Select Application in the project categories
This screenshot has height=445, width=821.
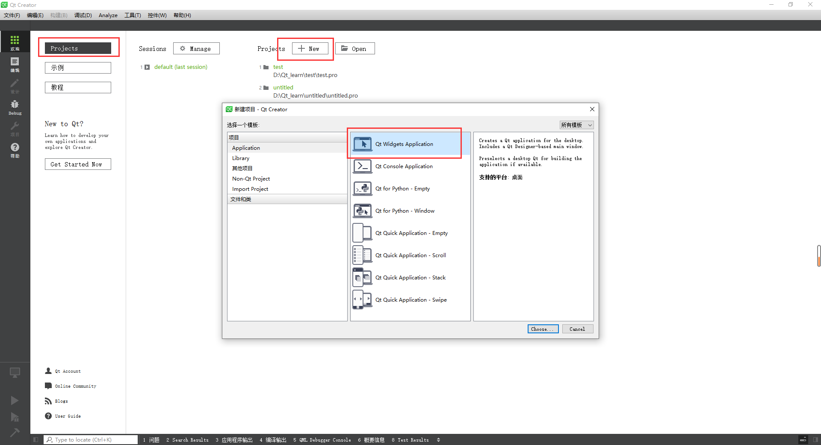point(287,148)
